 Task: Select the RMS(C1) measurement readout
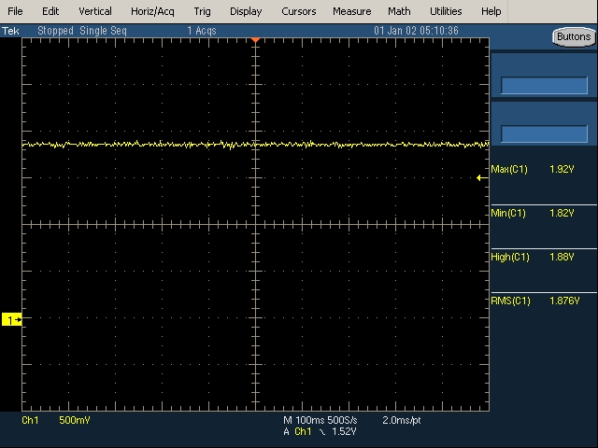[x=535, y=301]
